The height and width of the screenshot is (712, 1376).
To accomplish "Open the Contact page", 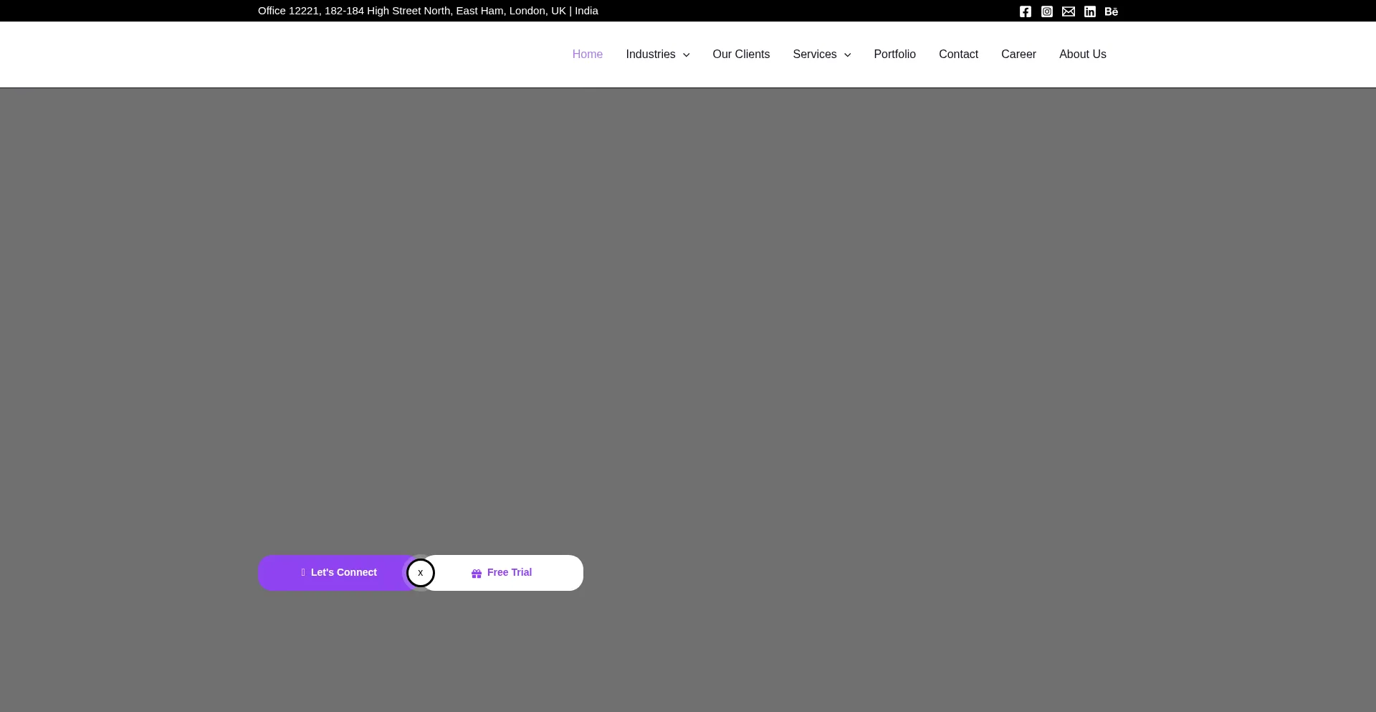I will coord(958,54).
